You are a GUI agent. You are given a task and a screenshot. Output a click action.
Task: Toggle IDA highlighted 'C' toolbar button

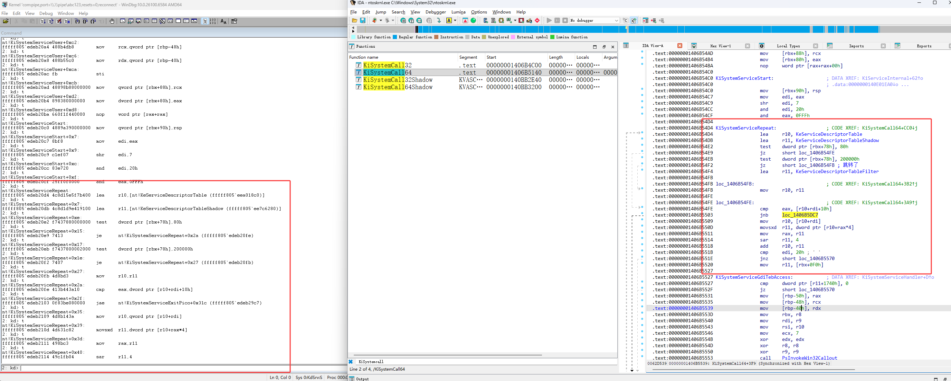click(634, 20)
